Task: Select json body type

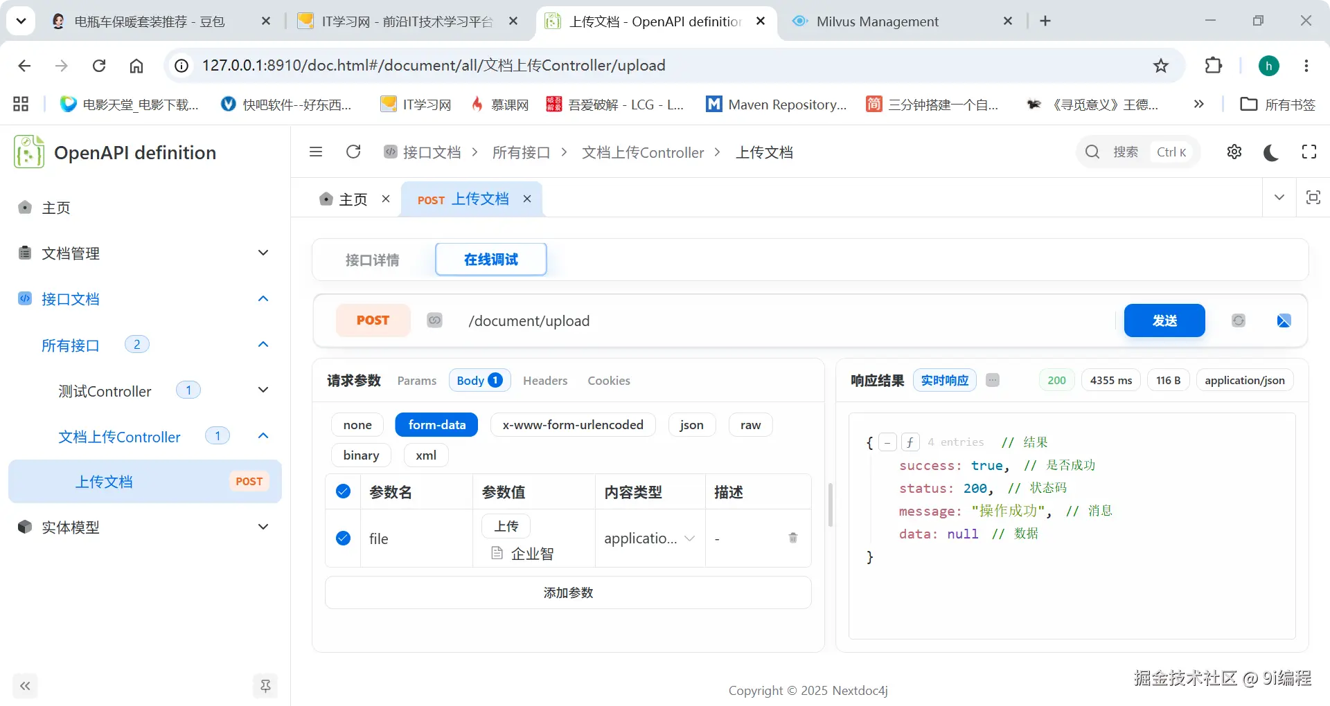Action: pyautogui.click(x=691, y=425)
